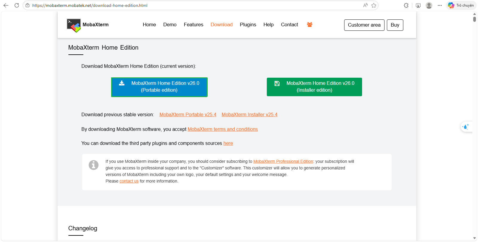Open the browser Extensions puzzle icon
The width and height of the screenshot is (478, 242).
pyautogui.click(x=406, y=5)
